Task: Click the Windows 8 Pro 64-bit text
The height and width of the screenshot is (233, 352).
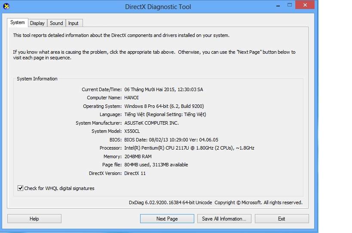Action: [x=164, y=106]
